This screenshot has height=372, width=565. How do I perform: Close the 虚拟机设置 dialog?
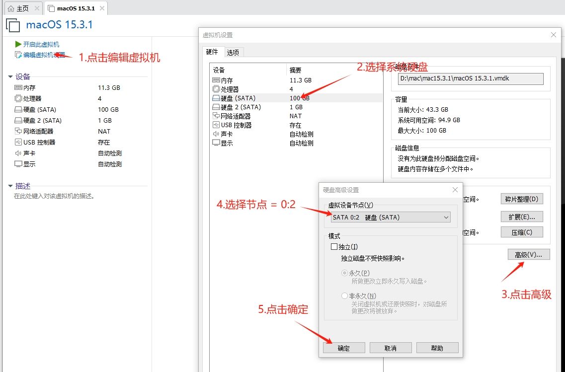[554, 35]
